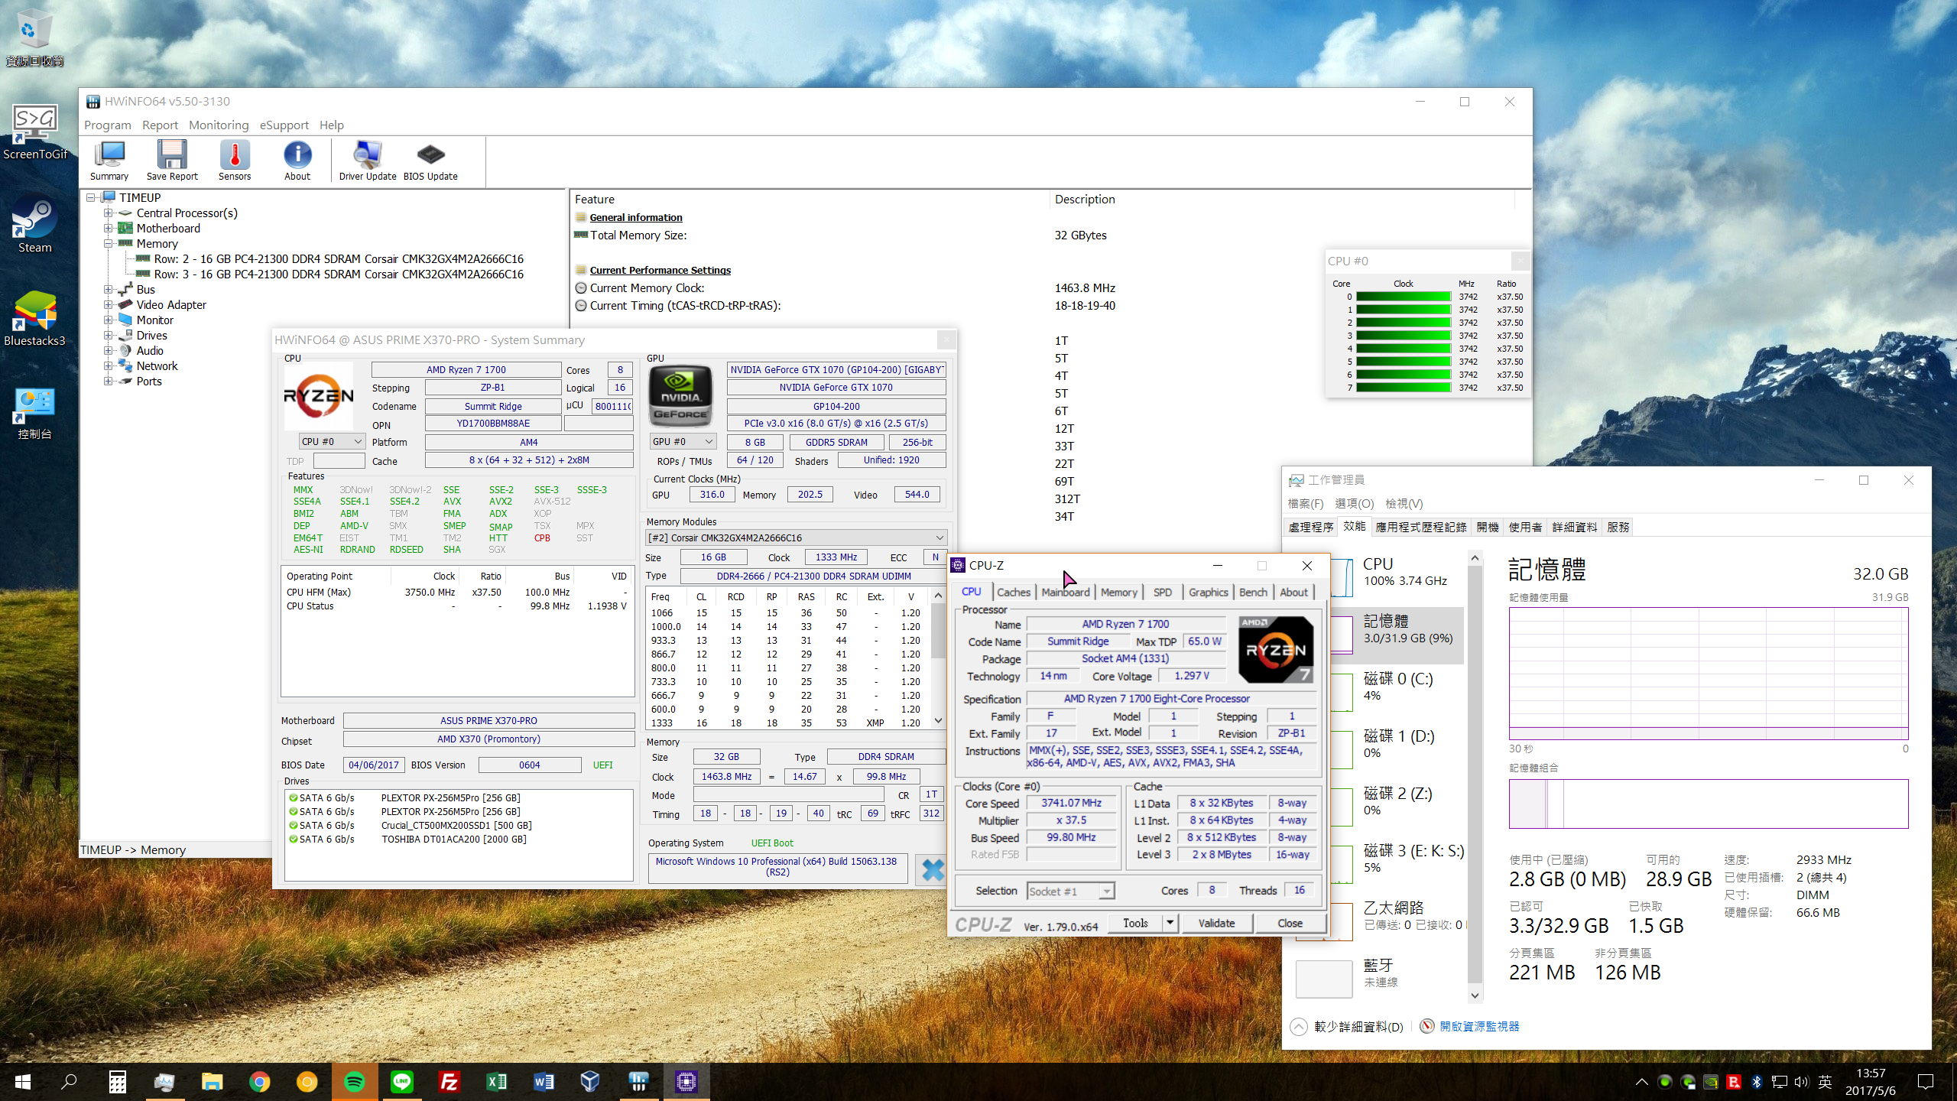Expand the Bus tree node
1957x1101 pixels.
coord(109,290)
